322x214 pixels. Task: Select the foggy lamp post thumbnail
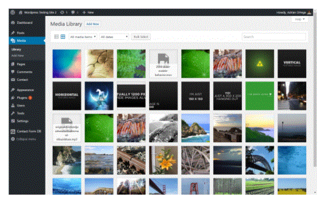click(292, 128)
